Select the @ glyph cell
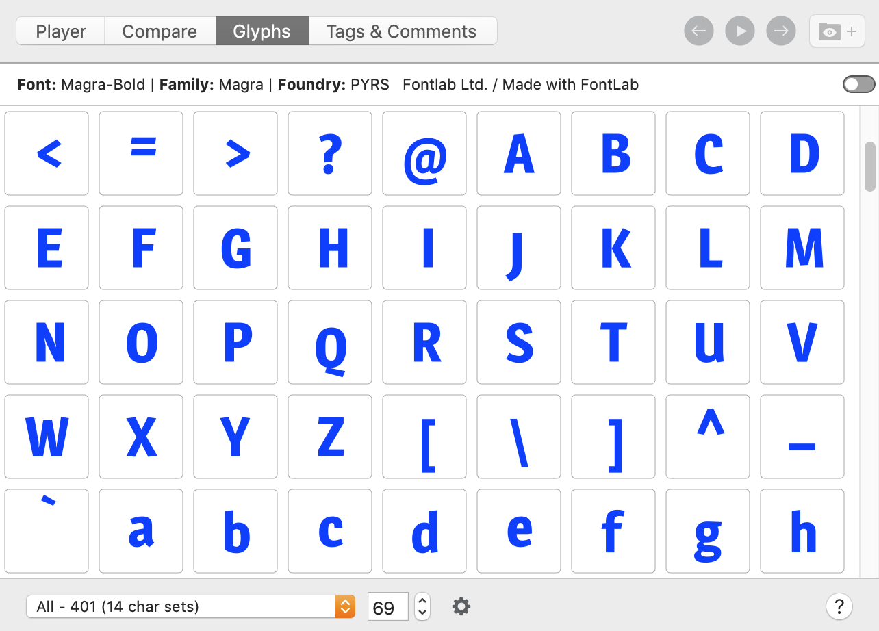 pyautogui.click(x=424, y=153)
